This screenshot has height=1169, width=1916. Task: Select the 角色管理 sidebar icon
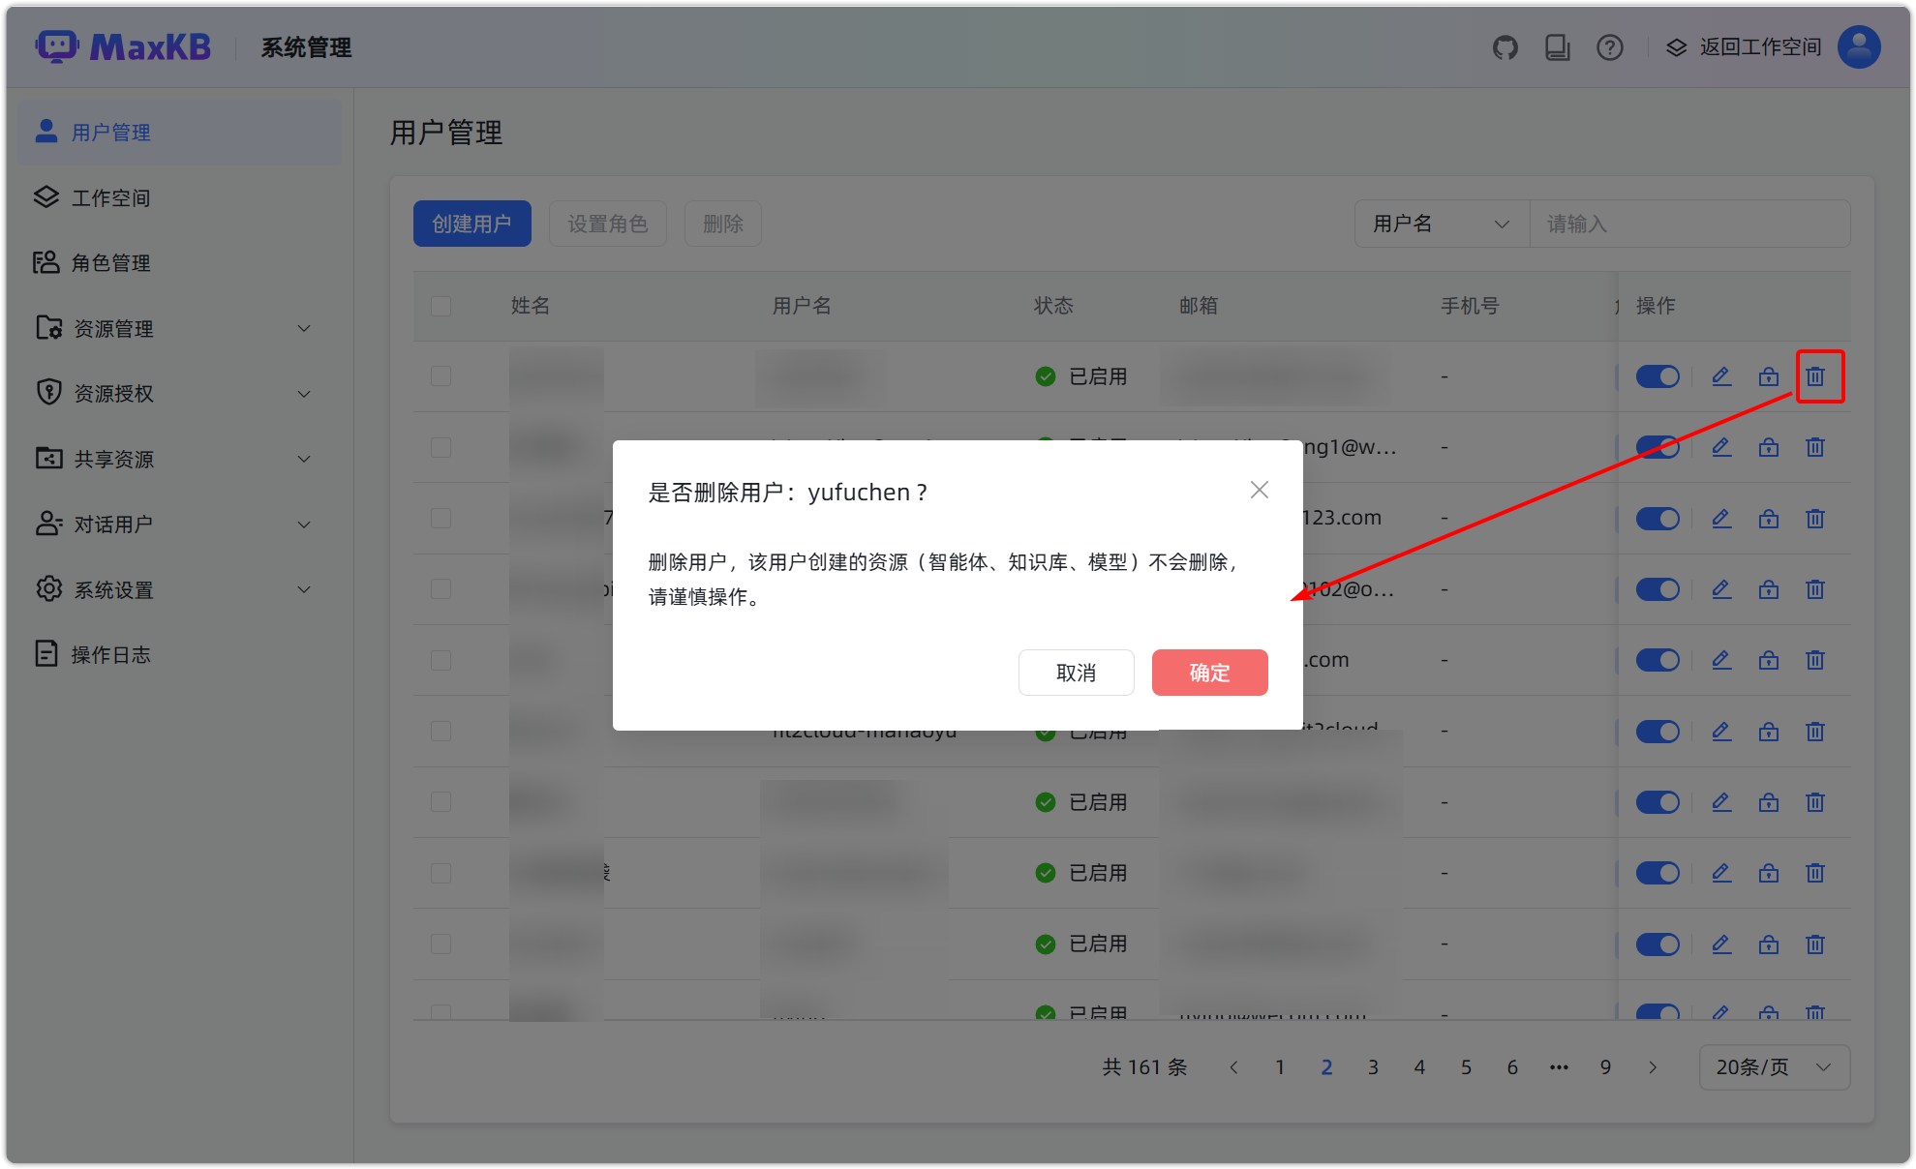[x=46, y=262]
